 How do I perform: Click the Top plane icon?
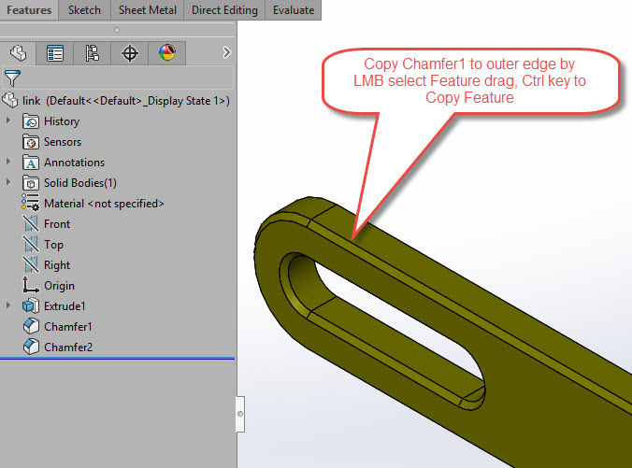point(31,245)
